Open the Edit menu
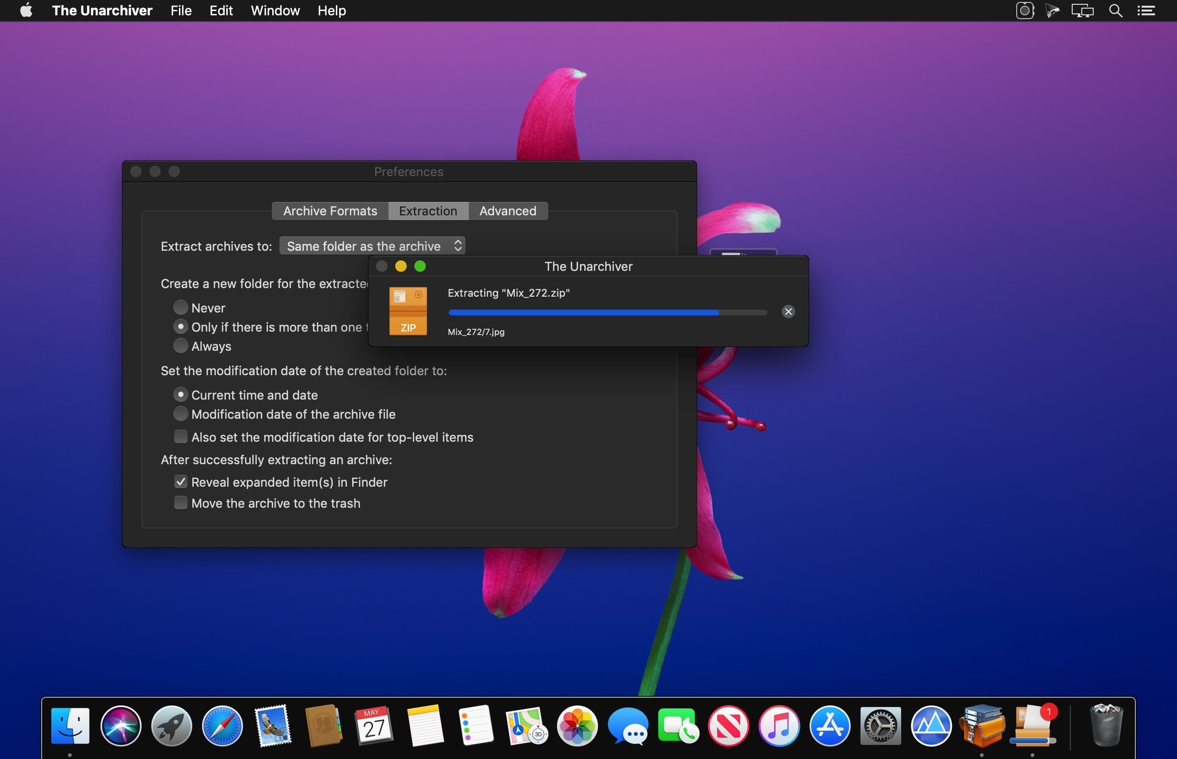This screenshot has height=759, width=1177. click(221, 11)
